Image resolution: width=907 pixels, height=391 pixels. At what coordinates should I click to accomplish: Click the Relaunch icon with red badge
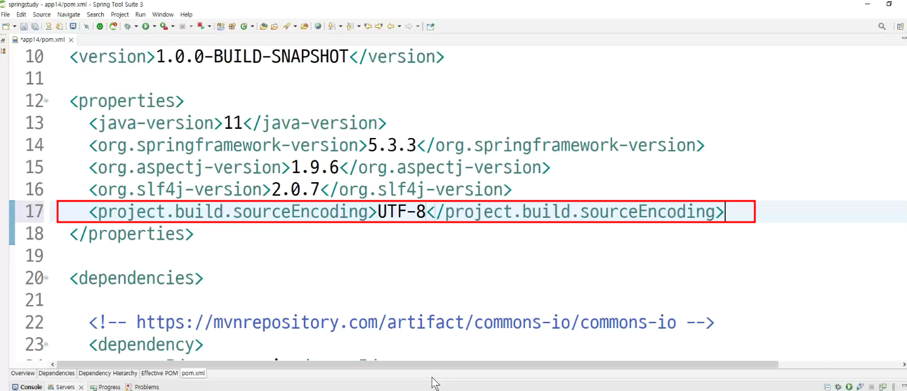coord(113,27)
